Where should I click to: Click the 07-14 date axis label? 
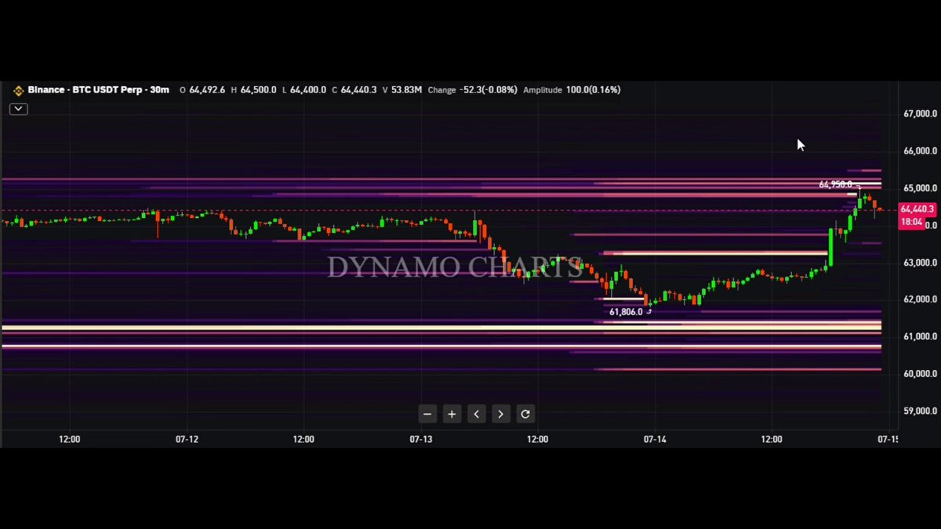655,440
